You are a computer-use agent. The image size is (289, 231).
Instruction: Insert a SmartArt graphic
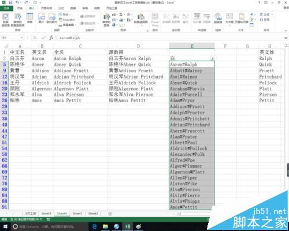(67, 20)
